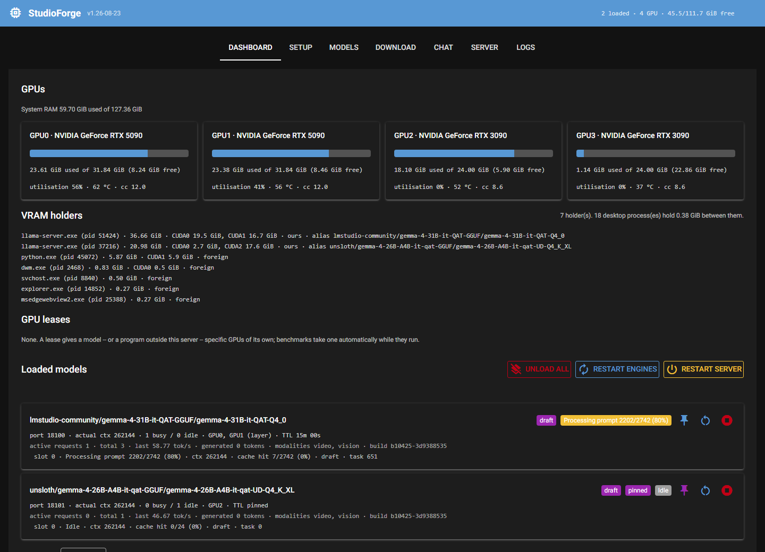Click the draft badge on the gemma-4-31B model
The image size is (765, 552).
click(x=546, y=420)
